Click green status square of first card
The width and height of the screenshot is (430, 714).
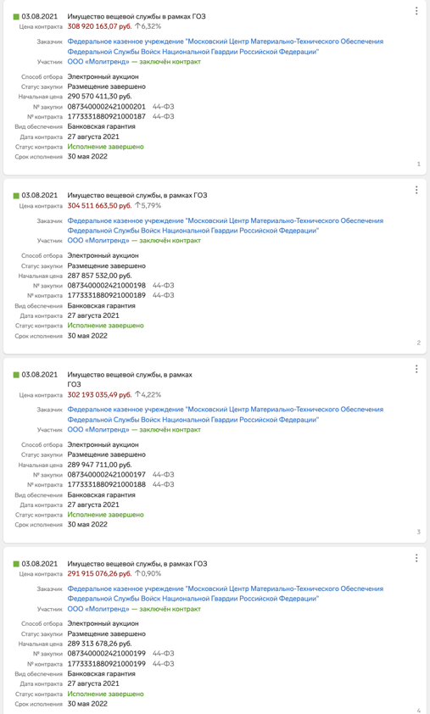pyautogui.click(x=16, y=16)
